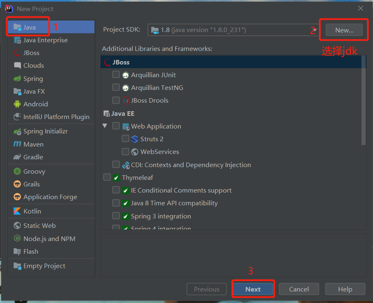Screen dimensions: 373x303
Task: Collapse the Web Application tree arrow
Action: click(105, 126)
